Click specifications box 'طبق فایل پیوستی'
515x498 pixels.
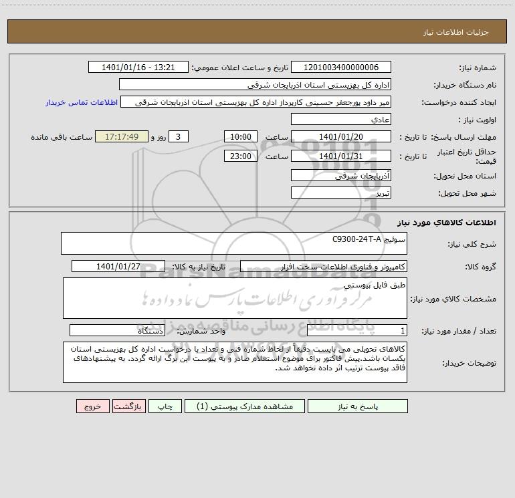click(235, 298)
